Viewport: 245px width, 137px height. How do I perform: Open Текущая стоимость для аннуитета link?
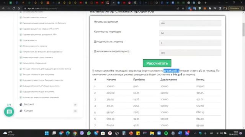point(38,75)
